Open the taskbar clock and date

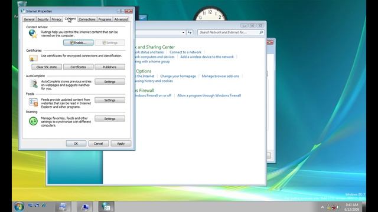[352, 207]
